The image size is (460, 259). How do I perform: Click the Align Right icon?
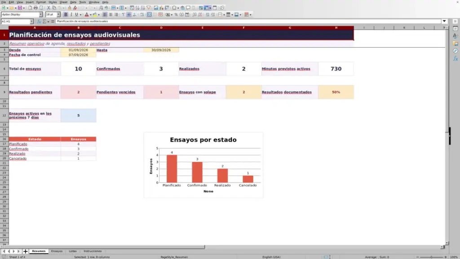[x=116, y=15]
